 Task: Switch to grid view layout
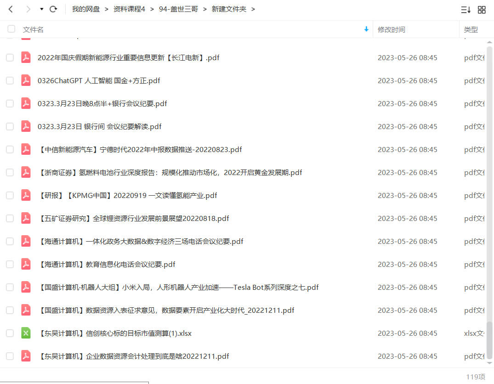[x=482, y=10]
